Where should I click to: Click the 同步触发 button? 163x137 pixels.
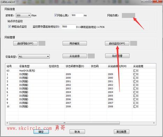[x=75, y=43]
